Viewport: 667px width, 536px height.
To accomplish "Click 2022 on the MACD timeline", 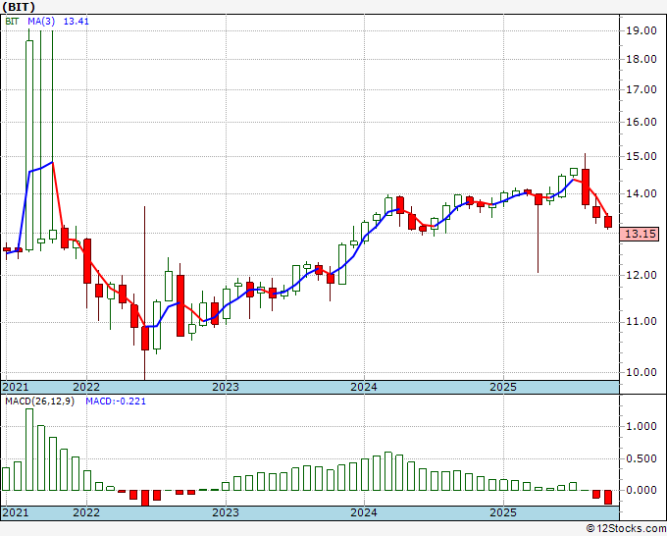I will click(x=86, y=512).
